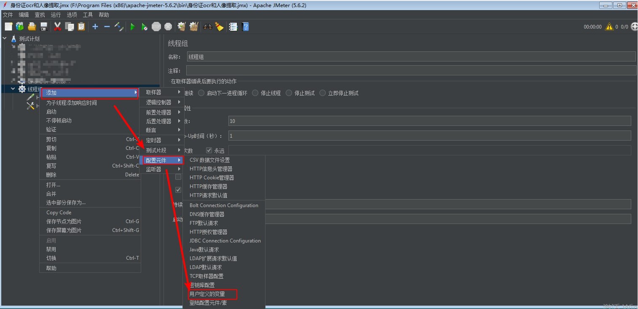Viewport: 638px width, 309px height.
Task: Click the flask icon of 测试计划
Action: click(13, 39)
